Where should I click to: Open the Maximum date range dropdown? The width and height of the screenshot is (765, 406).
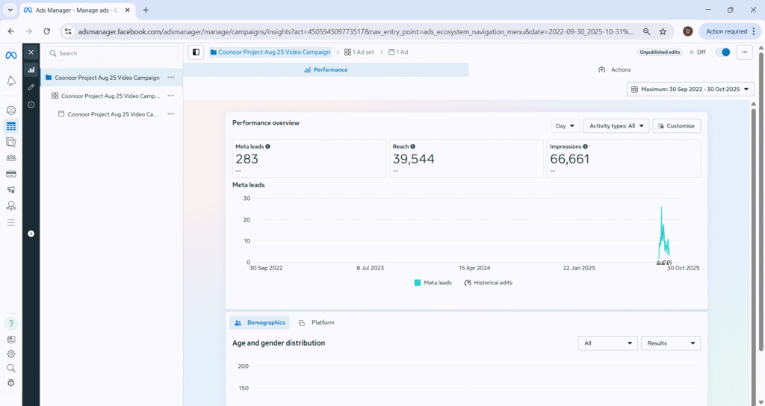point(690,90)
